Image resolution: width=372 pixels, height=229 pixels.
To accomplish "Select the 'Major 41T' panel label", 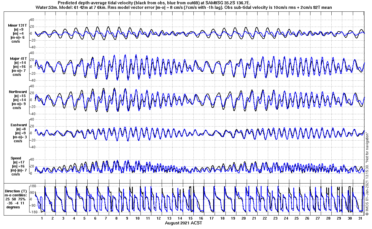I will coord(18,59).
